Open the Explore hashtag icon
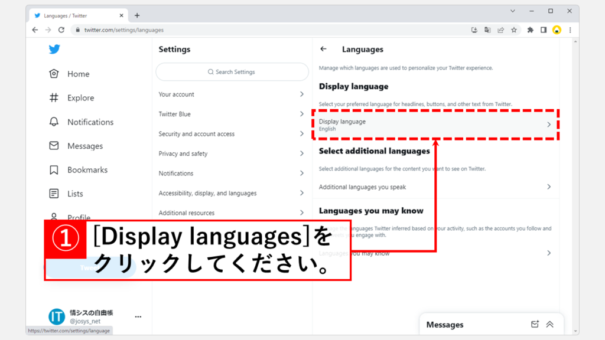Viewport: 605px width, 340px height. pos(54,98)
